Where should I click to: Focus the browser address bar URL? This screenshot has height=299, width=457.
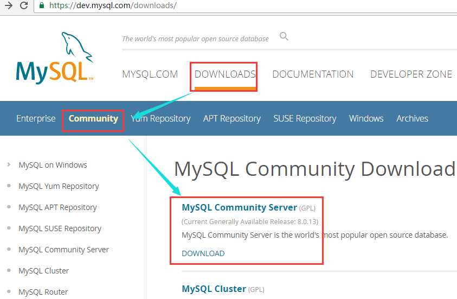(113, 5)
